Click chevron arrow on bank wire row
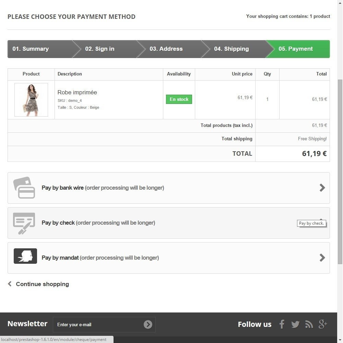 point(322,188)
